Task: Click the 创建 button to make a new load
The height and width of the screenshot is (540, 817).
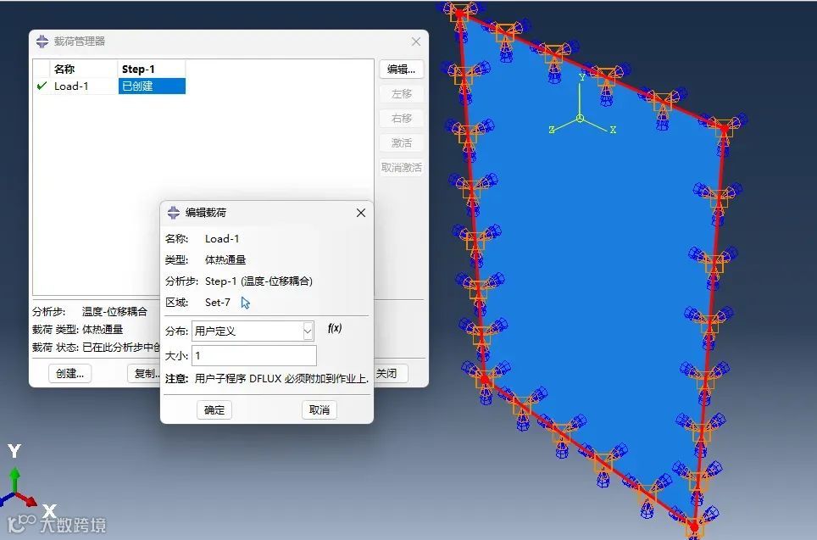Action: tap(68, 373)
